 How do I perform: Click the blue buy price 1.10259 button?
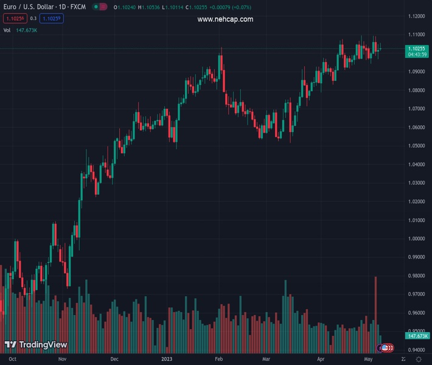point(53,19)
